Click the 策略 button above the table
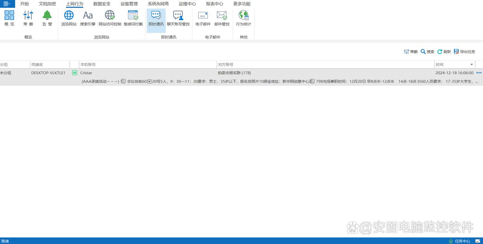483x244 pixels. (x=411, y=52)
